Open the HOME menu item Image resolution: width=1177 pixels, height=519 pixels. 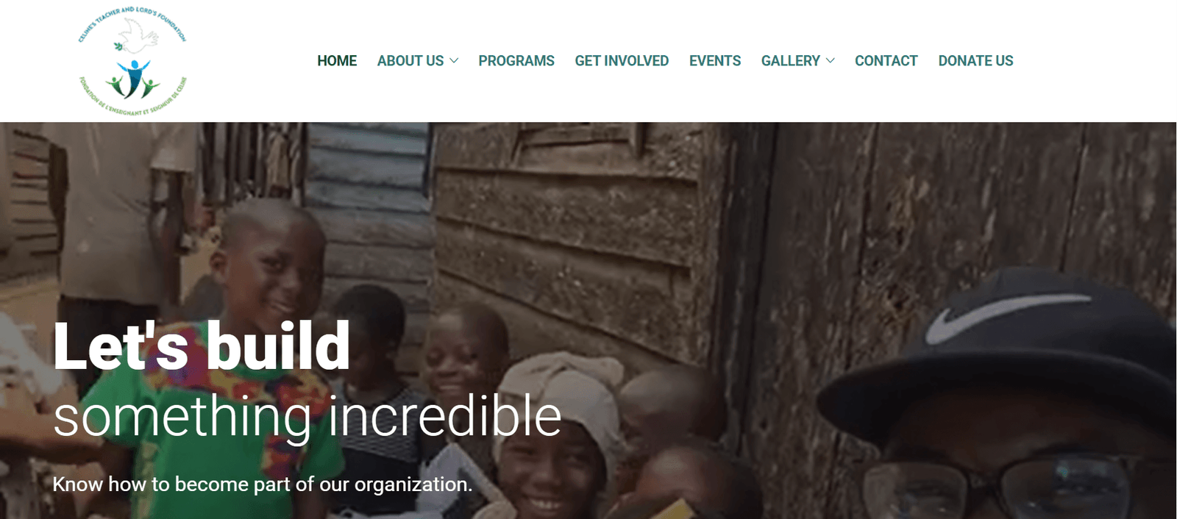[x=337, y=61]
